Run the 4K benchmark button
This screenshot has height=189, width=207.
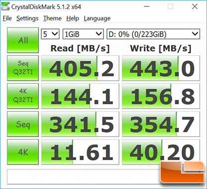23,152
